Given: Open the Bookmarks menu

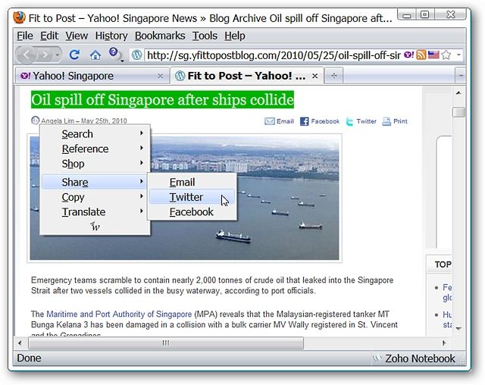Looking at the screenshot, I should (160, 36).
